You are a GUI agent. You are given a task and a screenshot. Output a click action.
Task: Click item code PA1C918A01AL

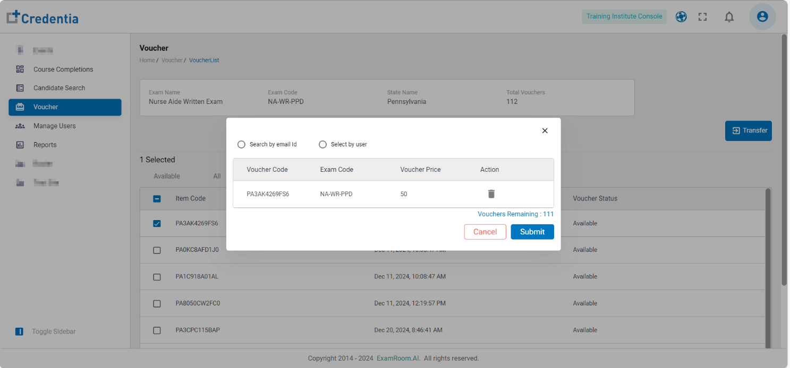coord(197,277)
